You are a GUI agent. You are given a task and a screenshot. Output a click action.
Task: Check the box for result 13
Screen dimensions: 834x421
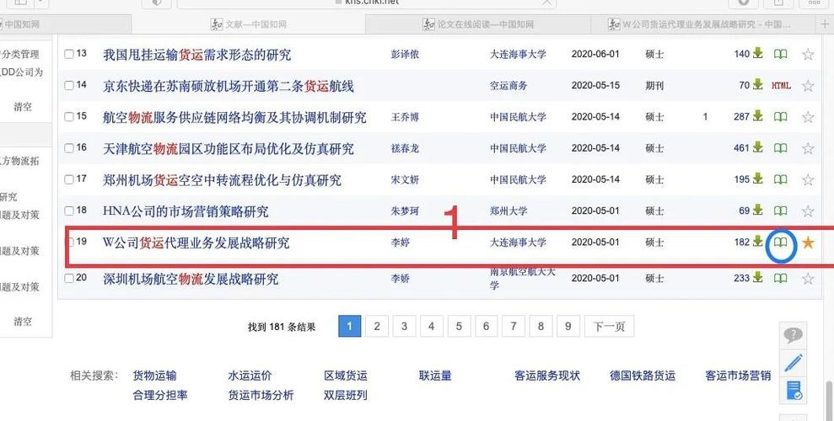(69, 54)
